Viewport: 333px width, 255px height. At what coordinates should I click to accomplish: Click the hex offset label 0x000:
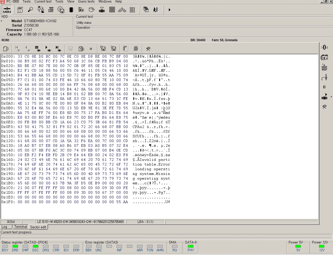[x=8, y=56]
